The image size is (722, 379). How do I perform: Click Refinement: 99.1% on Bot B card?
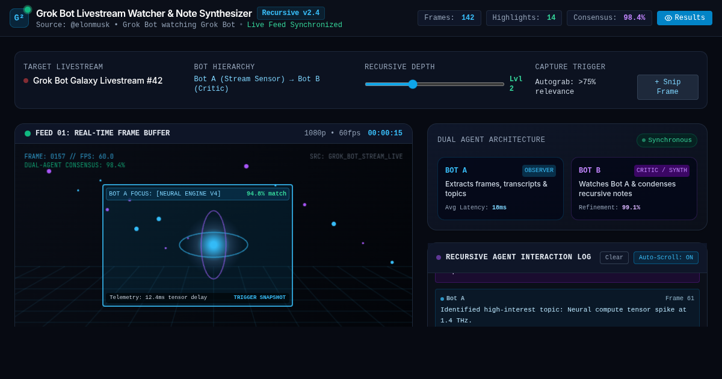[609, 208]
